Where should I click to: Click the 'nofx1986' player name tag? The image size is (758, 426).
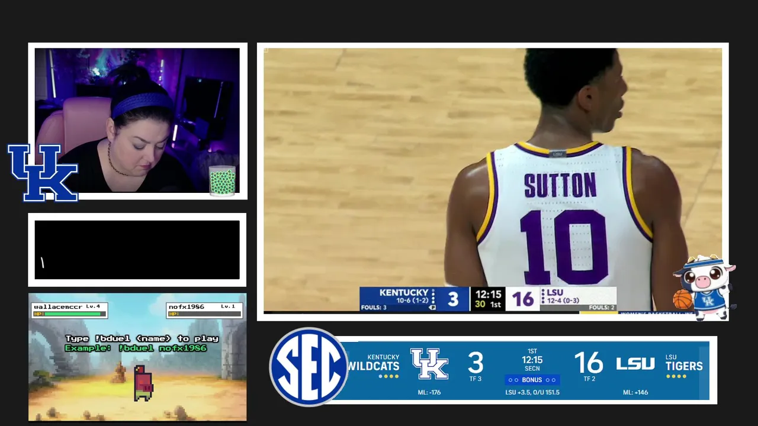point(187,306)
